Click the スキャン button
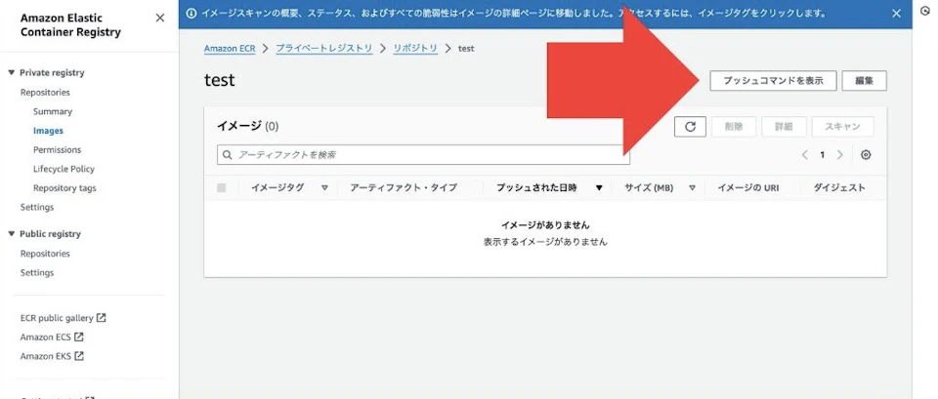This screenshot has width=938, height=399. click(x=842, y=127)
